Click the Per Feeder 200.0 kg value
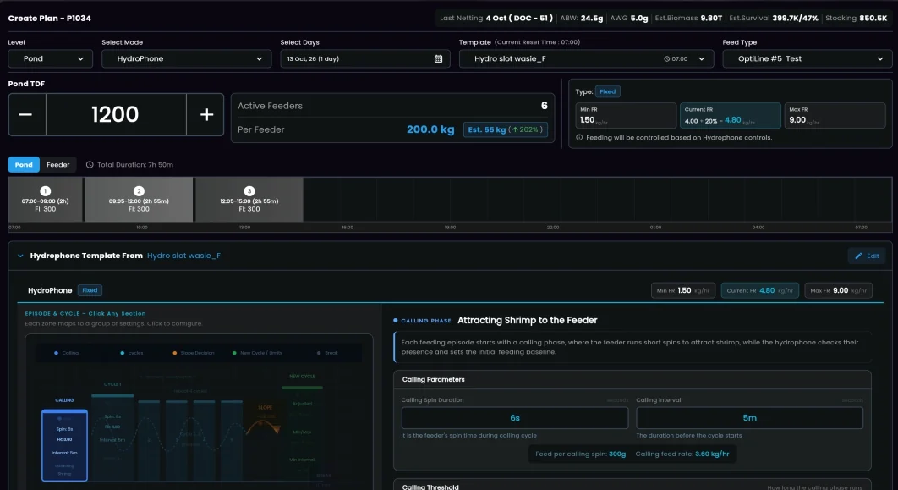The height and width of the screenshot is (490, 898). pos(430,129)
